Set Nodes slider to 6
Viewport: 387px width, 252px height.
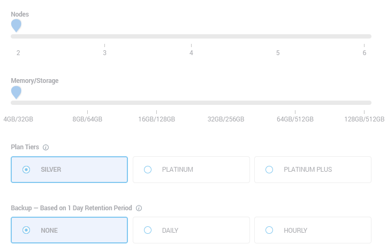pyautogui.click(x=365, y=36)
